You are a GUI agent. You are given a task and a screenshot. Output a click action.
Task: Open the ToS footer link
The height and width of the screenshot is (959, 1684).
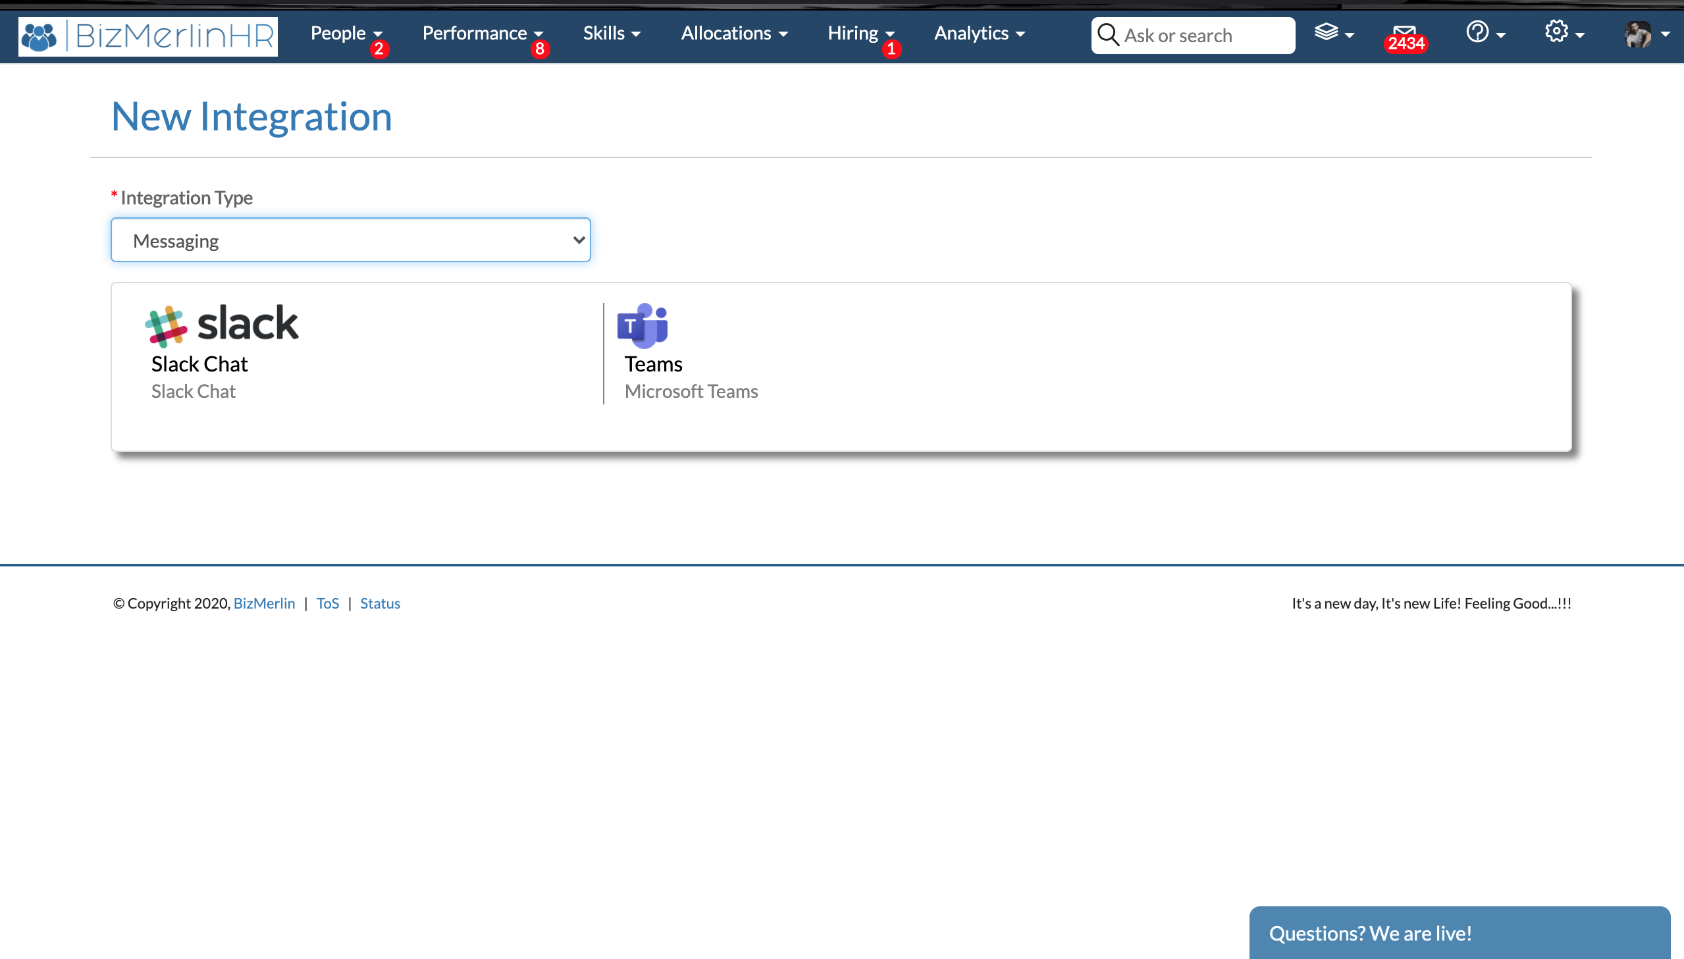328,603
